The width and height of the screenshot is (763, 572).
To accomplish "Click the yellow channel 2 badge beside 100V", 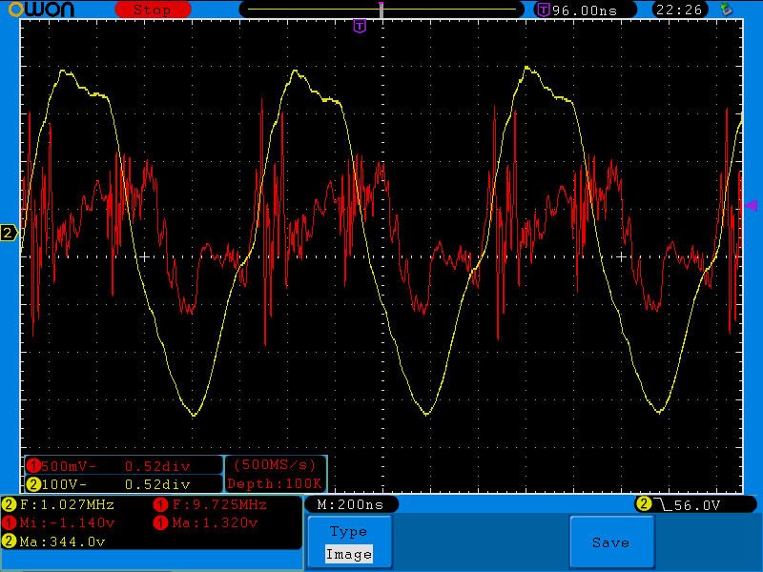I will click(33, 484).
